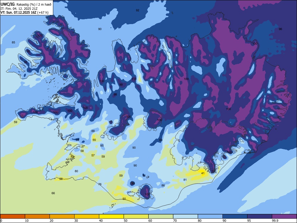Click the '93' humidity value on the map

[x=161, y=140]
